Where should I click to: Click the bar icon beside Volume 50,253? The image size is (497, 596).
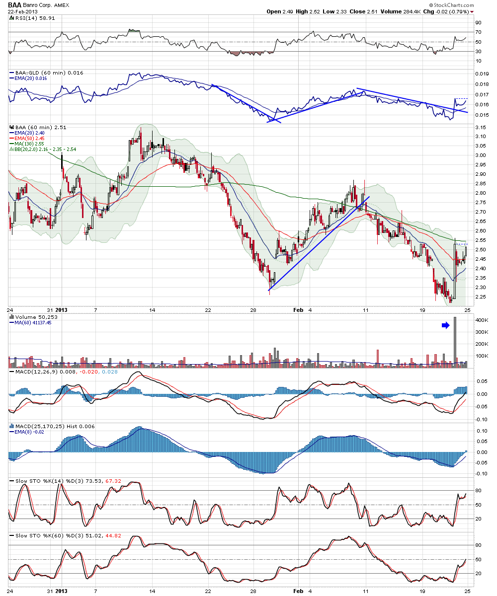point(11,317)
